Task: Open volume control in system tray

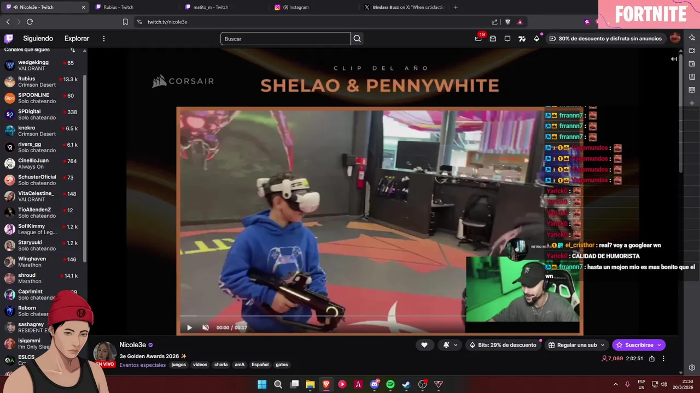Action: [x=664, y=384]
